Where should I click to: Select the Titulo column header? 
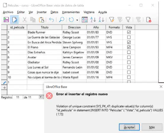coord(44,27)
